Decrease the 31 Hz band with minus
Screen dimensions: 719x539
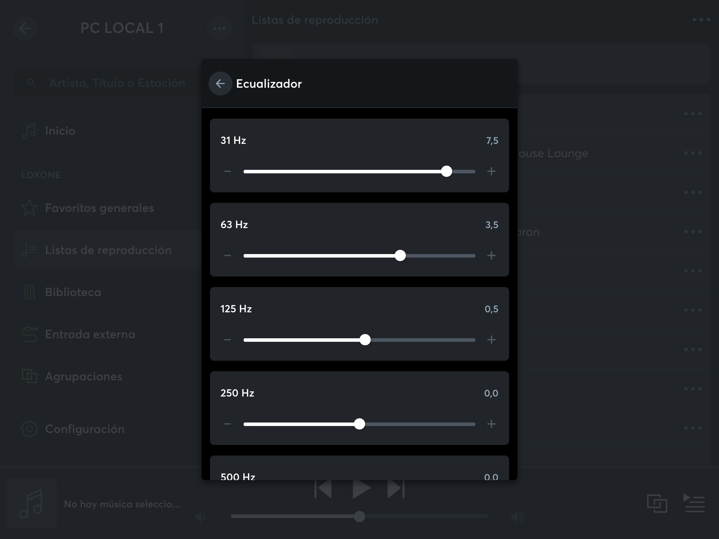point(227,171)
